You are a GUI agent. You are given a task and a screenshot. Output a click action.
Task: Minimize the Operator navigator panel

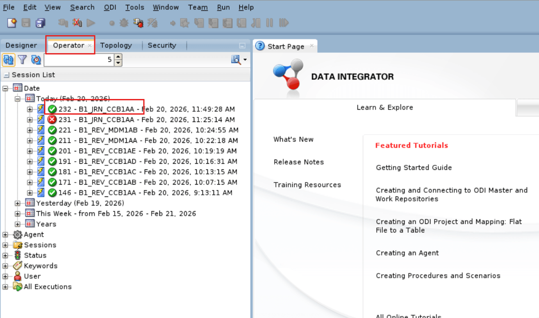coord(242,45)
